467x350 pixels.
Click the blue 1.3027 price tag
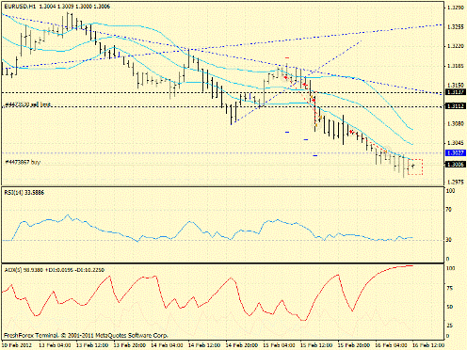click(x=456, y=152)
